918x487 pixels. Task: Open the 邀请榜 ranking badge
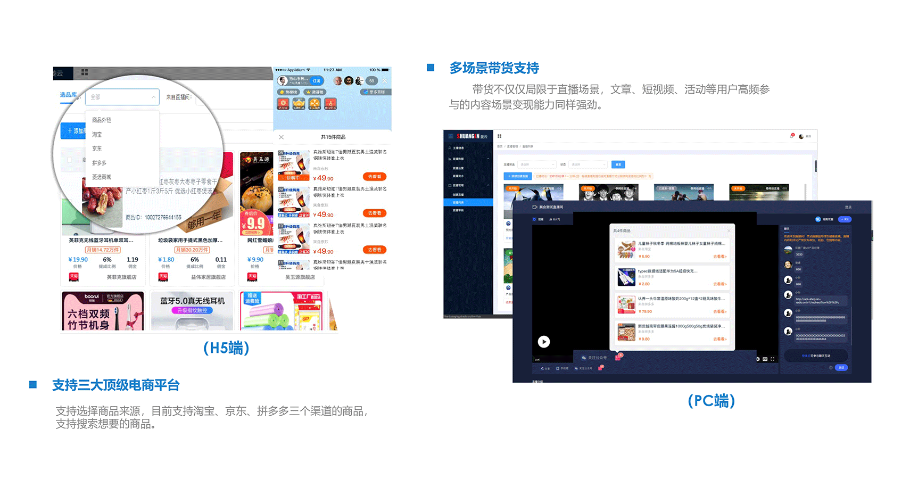pyautogui.click(x=315, y=92)
